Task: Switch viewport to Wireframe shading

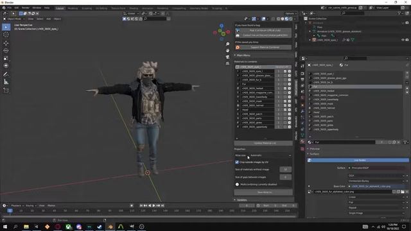Action: click(278, 19)
